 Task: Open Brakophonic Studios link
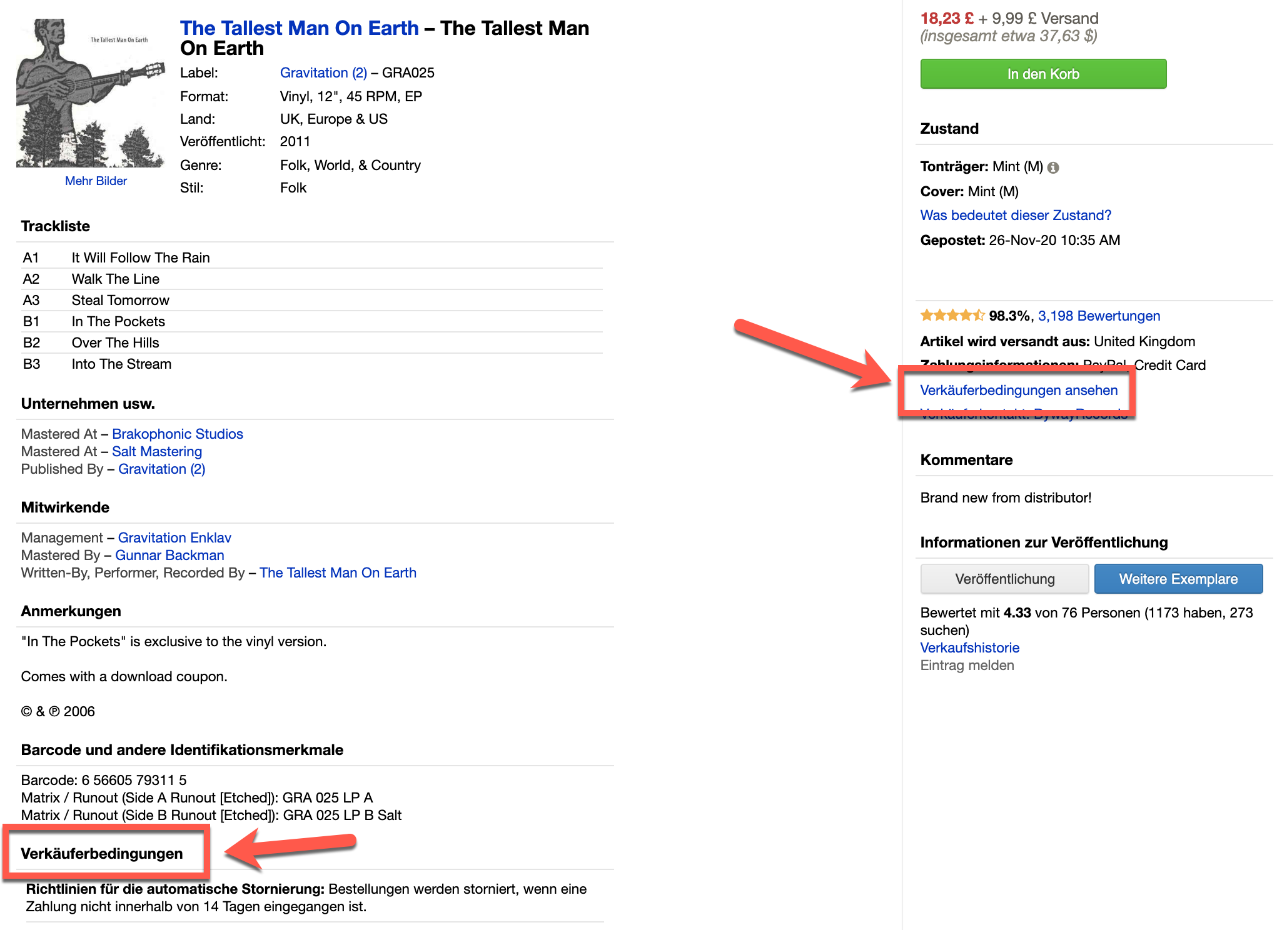tap(178, 434)
